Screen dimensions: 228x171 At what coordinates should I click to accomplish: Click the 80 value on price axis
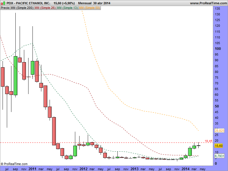click(217, 72)
